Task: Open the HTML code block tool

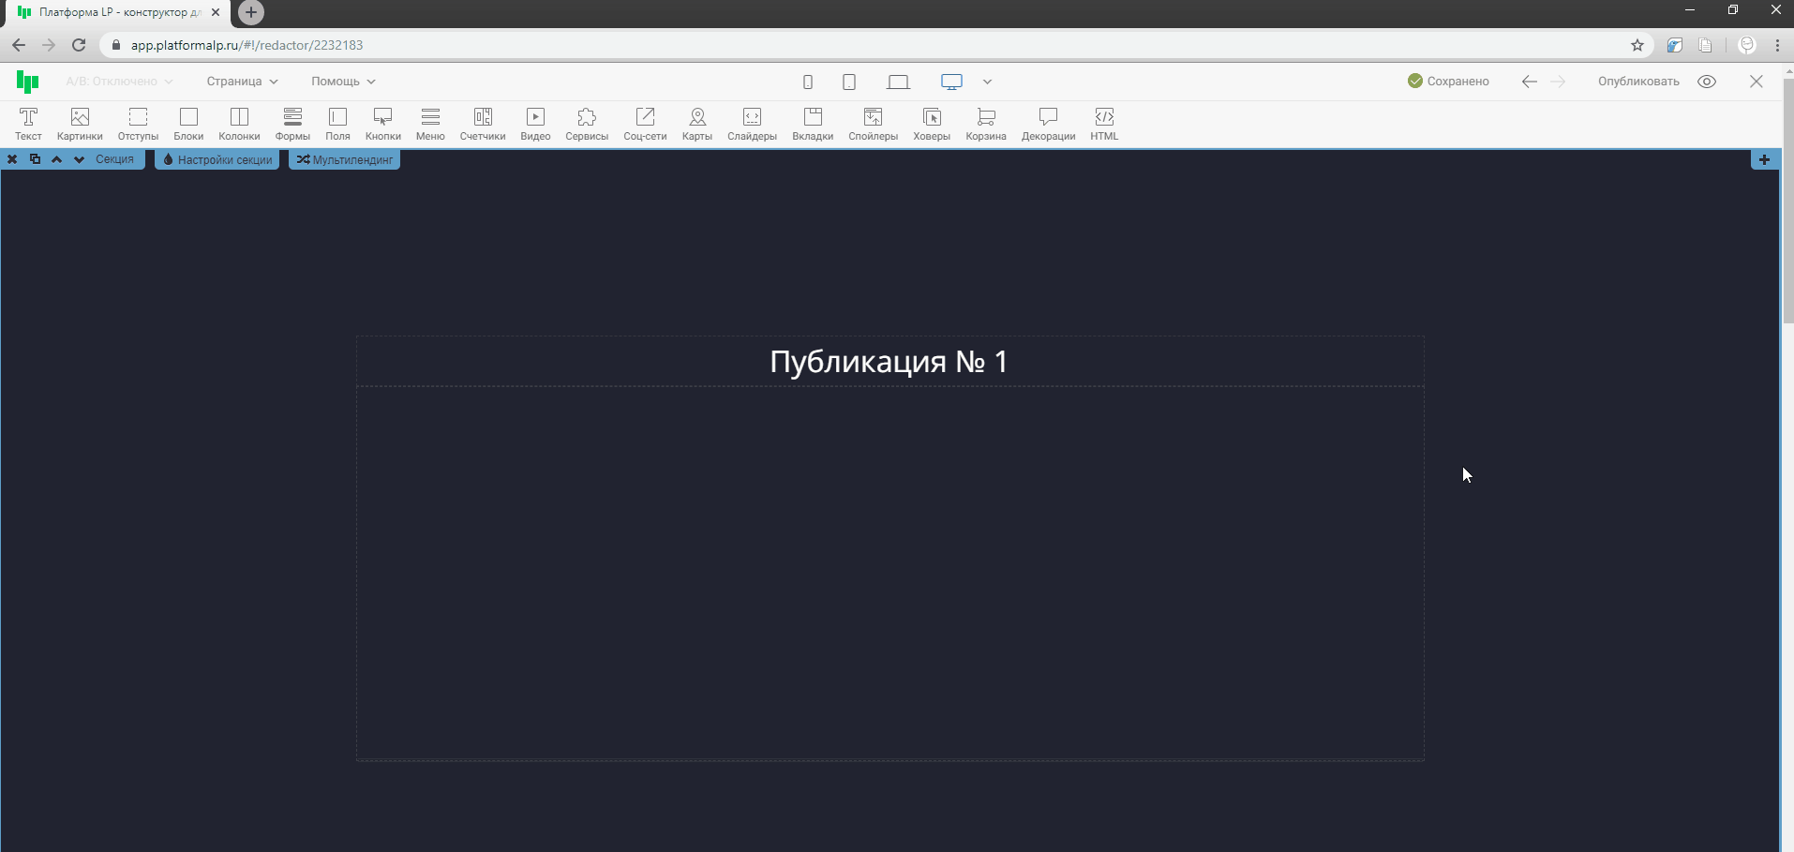Action: (1104, 123)
